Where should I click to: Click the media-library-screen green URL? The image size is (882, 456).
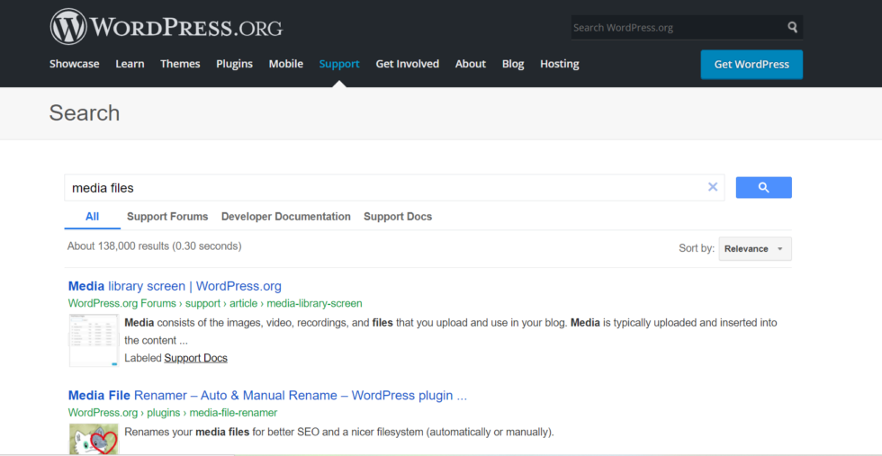pos(215,304)
